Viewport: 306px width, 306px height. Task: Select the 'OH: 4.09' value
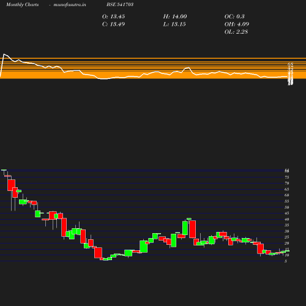click(x=237, y=24)
